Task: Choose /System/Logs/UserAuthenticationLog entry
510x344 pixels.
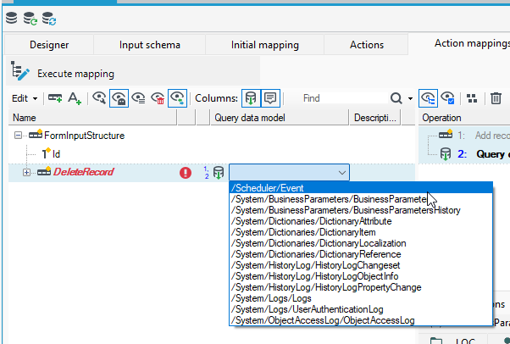Action: pos(361,309)
